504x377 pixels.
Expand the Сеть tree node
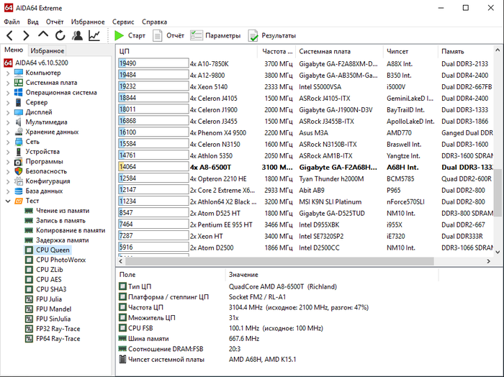(8, 142)
